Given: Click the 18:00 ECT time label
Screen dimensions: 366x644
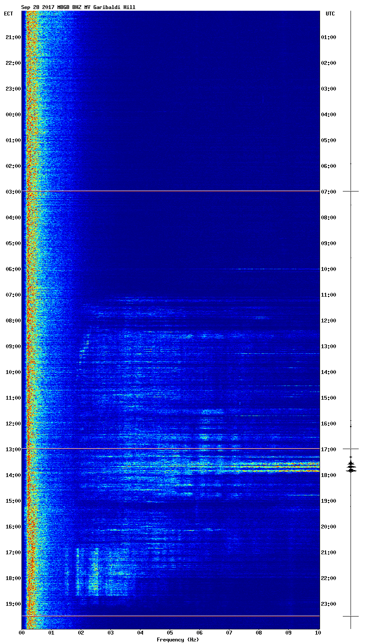Looking at the screenshot, I should pyautogui.click(x=13, y=578).
